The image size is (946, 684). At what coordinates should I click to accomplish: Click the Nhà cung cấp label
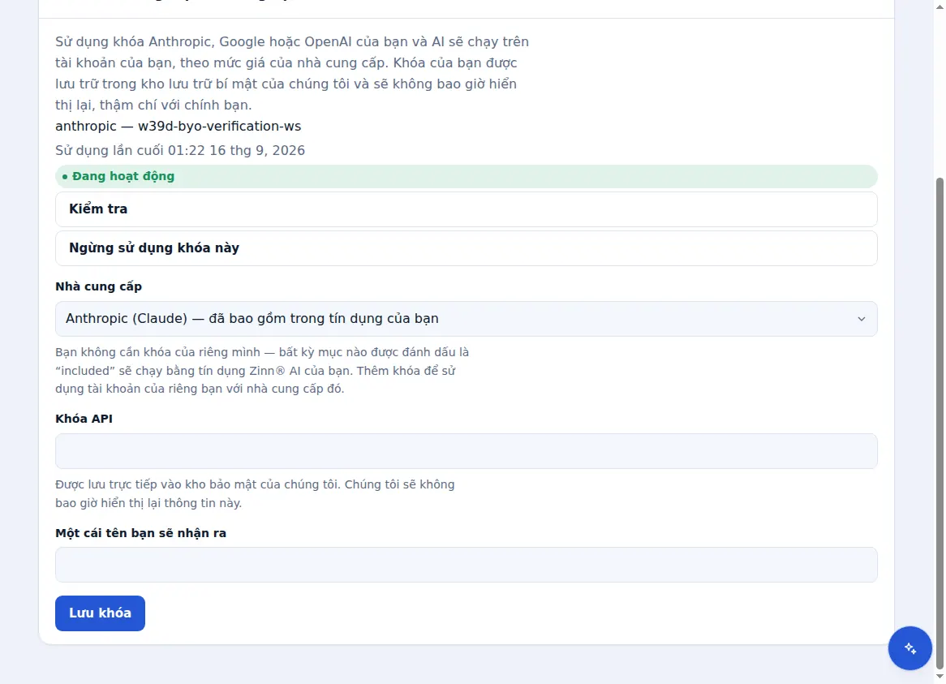coord(98,286)
